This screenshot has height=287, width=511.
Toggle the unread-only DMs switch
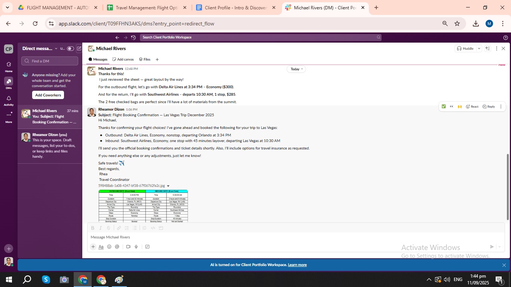[70, 49]
